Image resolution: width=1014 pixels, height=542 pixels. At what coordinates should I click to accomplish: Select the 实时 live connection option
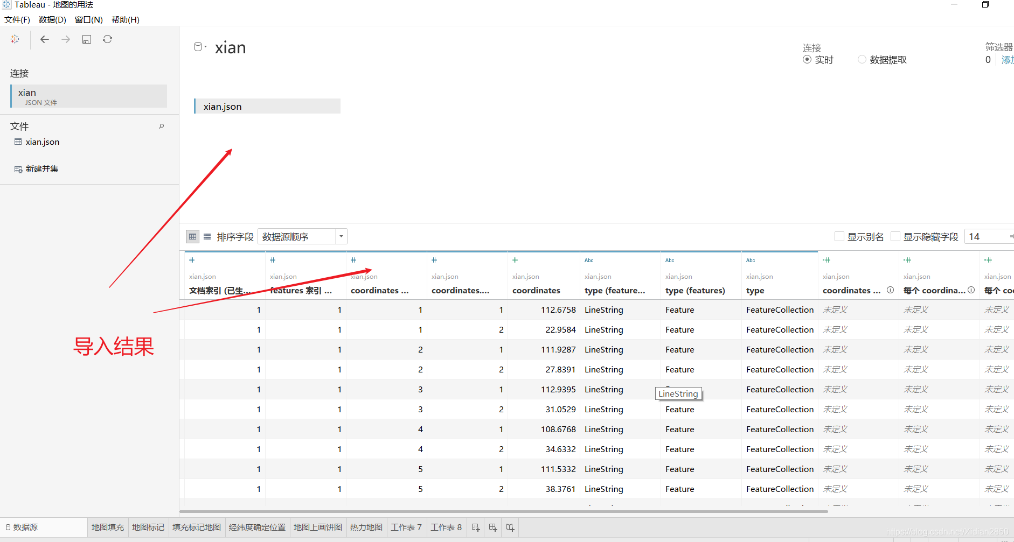(x=807, y=60)
